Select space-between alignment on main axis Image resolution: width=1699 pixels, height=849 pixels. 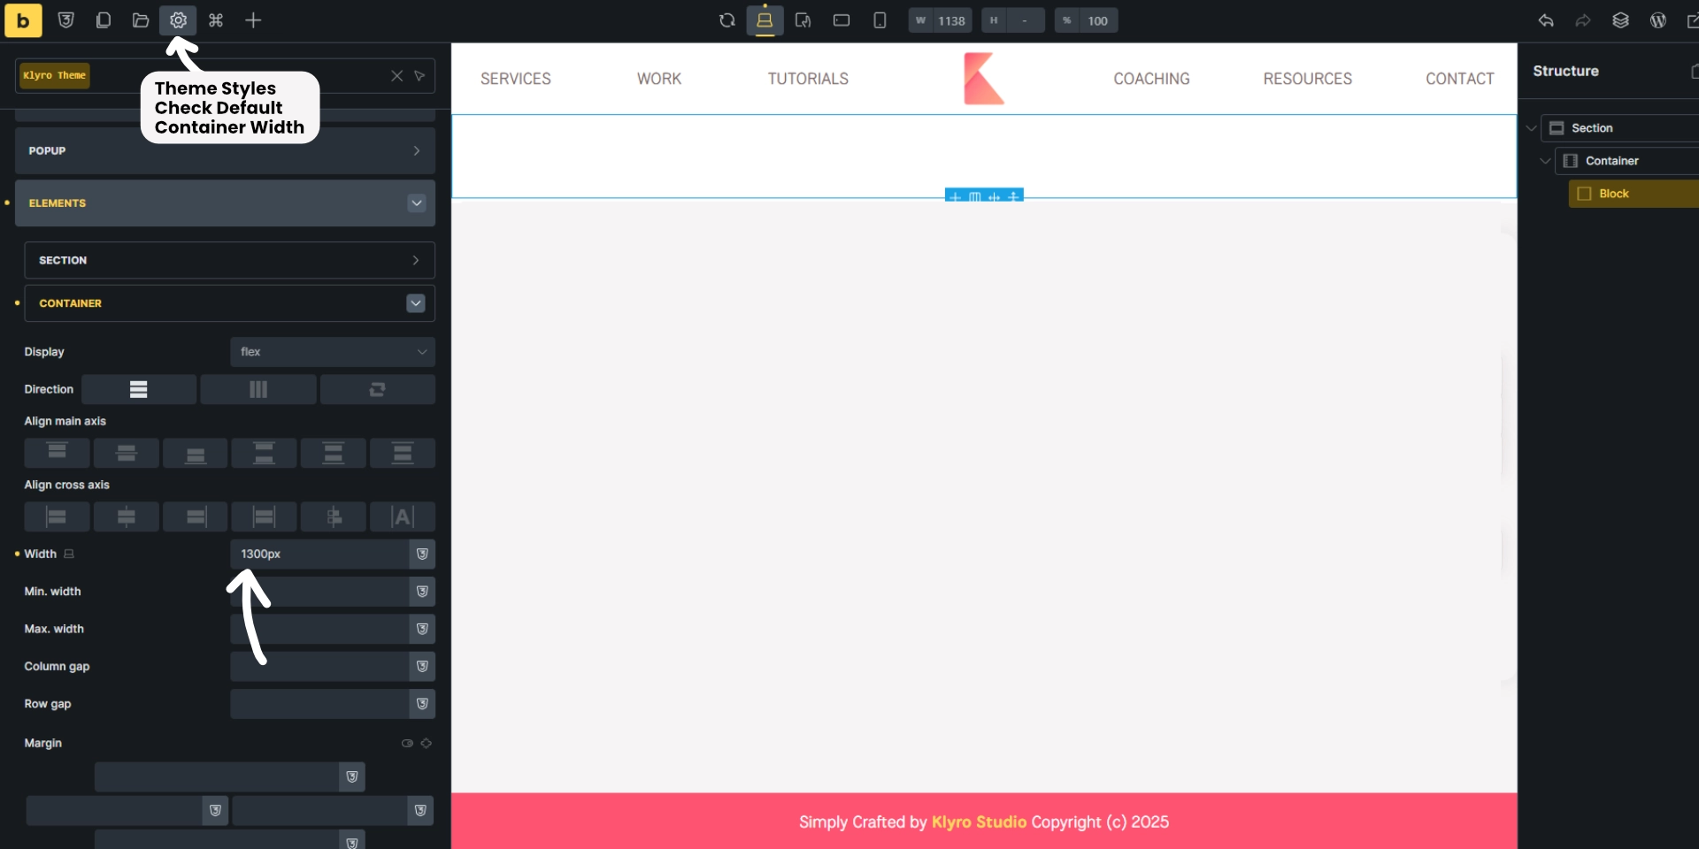(x=264, y=454)
